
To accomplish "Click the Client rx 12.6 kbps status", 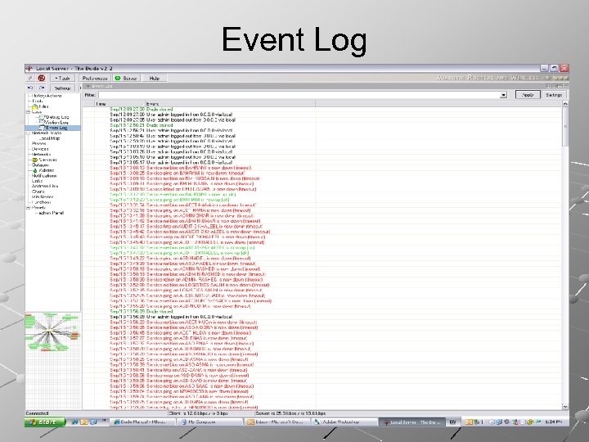I will pyautogui.click(x=198, y=413).
